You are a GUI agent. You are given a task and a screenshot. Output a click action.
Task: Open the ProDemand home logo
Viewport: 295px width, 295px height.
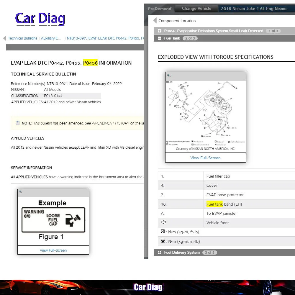tap(159, 9)
